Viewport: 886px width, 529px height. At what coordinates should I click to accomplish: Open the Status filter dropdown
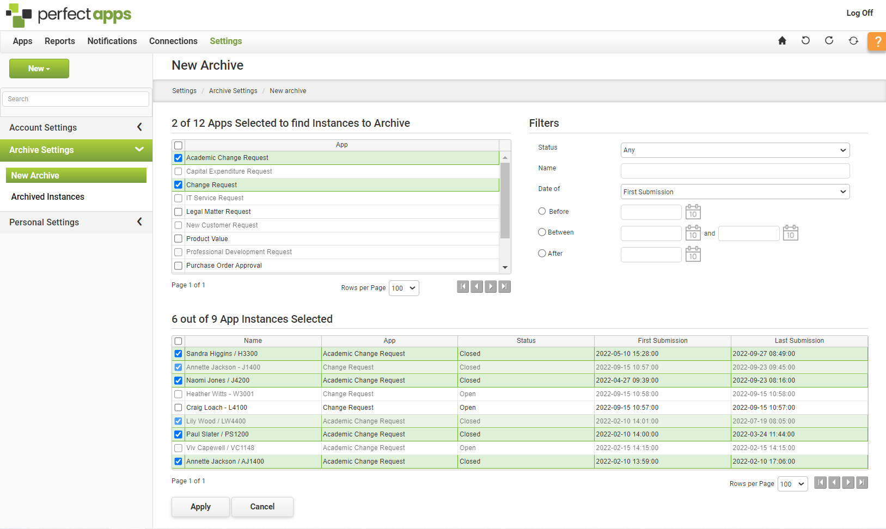tap(735, 150)
